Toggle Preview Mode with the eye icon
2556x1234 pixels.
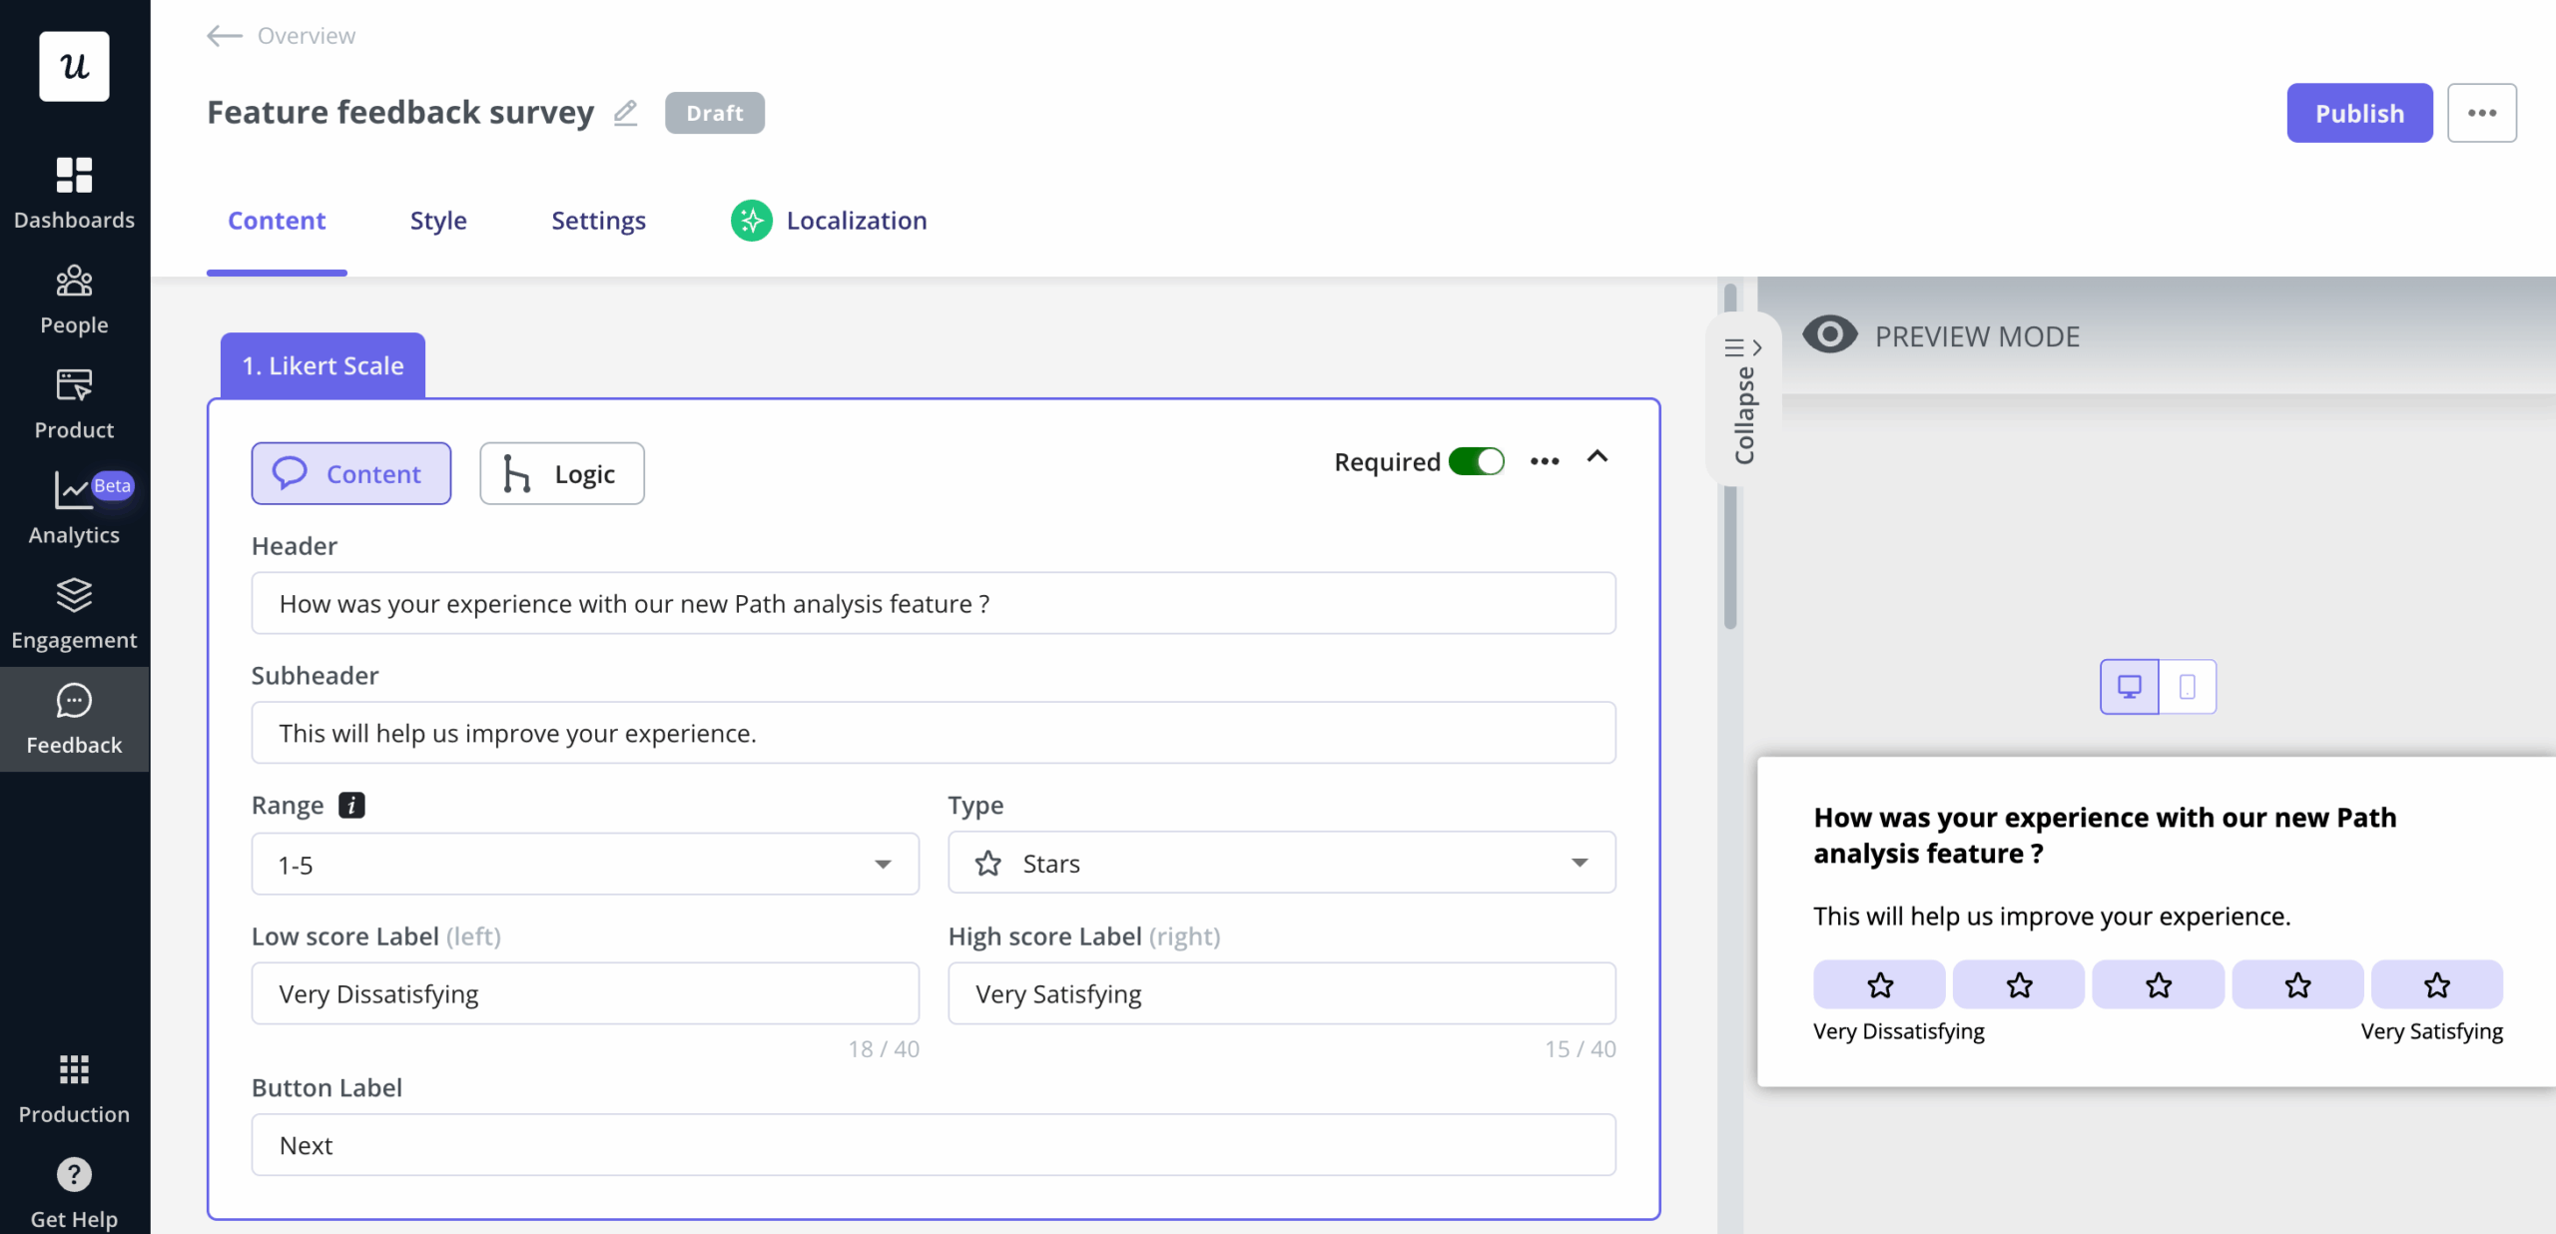(1830, 334)
